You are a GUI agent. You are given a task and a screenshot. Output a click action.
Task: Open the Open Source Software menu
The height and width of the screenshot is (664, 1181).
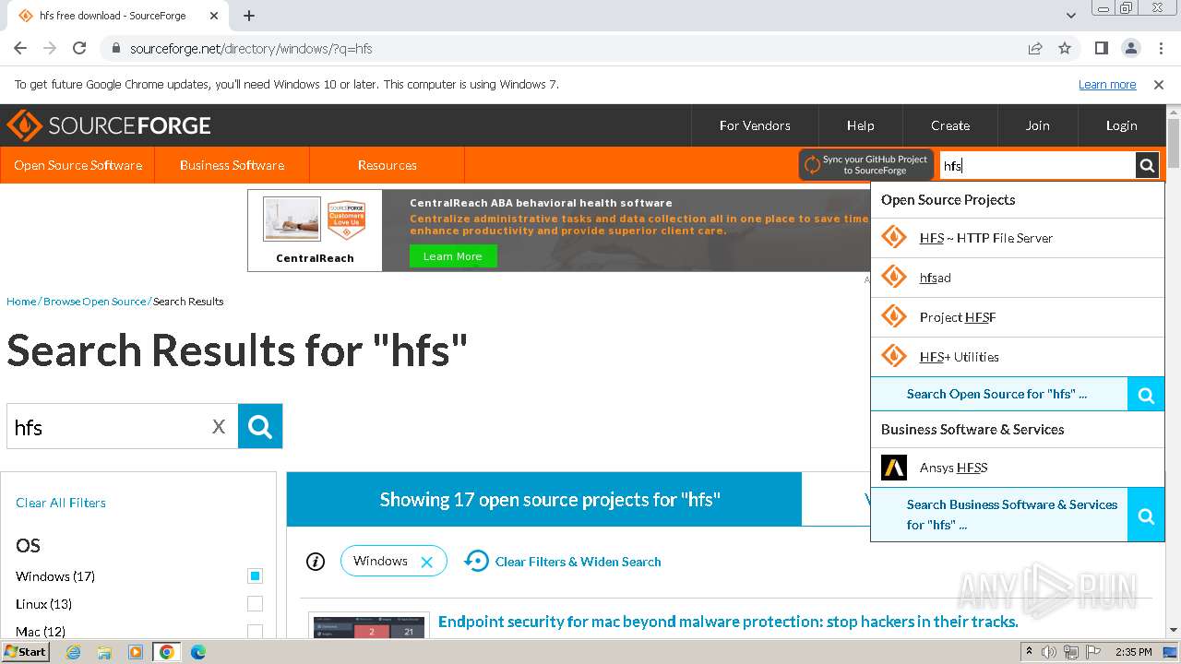(78, 165)
